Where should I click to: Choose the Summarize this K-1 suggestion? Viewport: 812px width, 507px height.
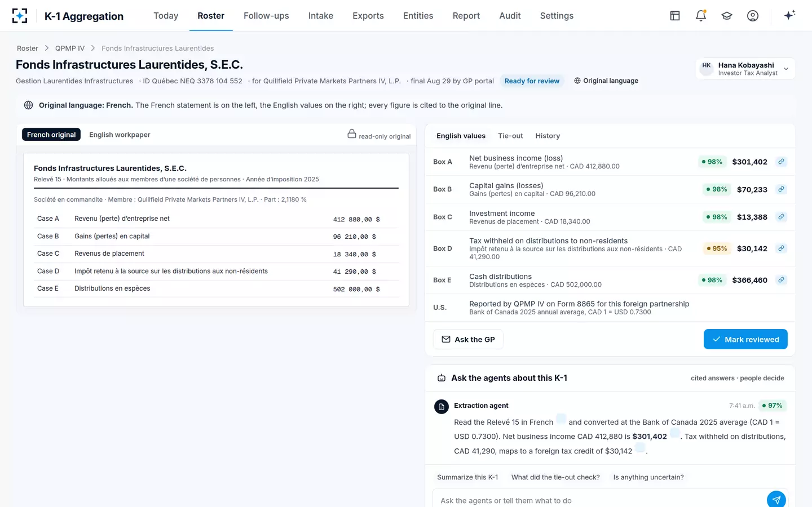point(467,477)
